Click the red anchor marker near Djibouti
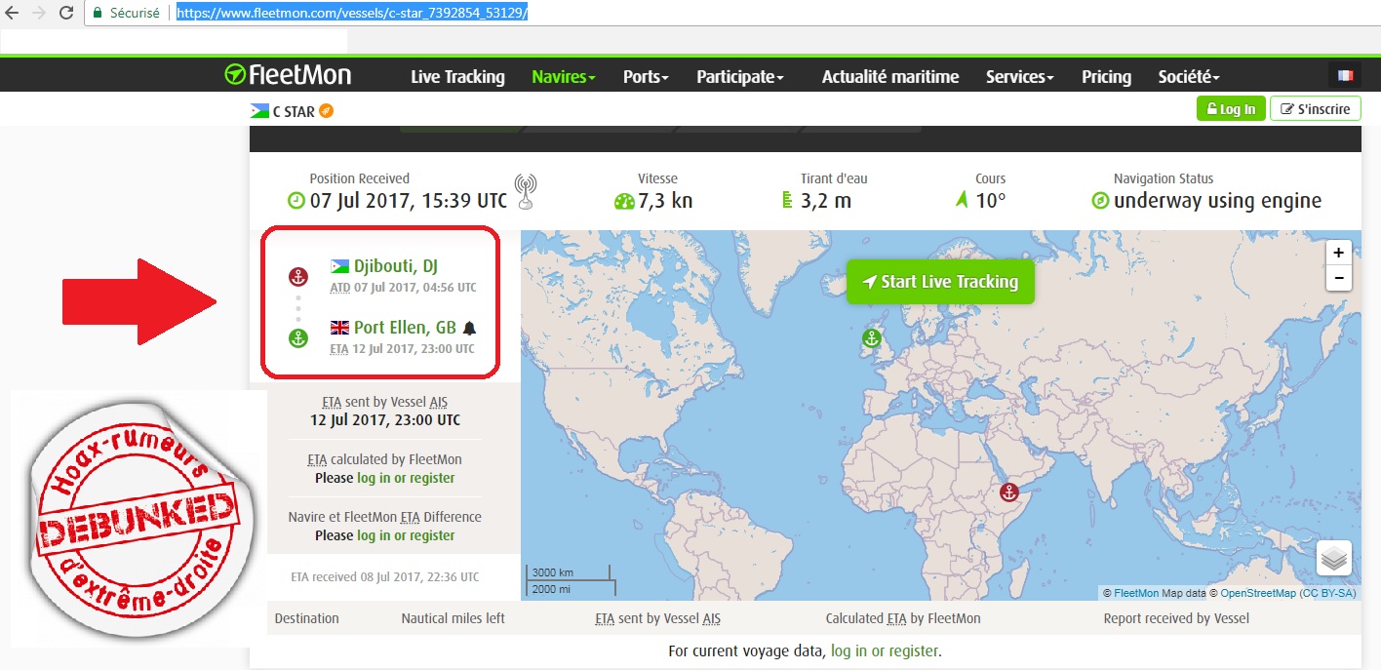The image size is (1381, 670). coord(1009,492)
